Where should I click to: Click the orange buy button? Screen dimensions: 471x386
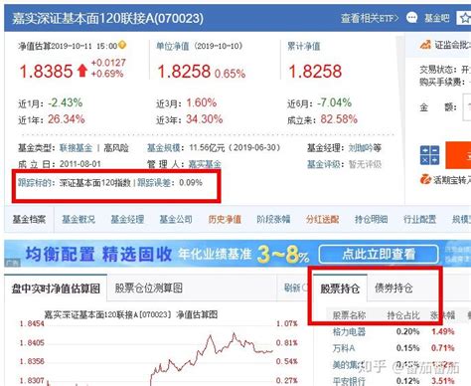(x=458, y=155)
